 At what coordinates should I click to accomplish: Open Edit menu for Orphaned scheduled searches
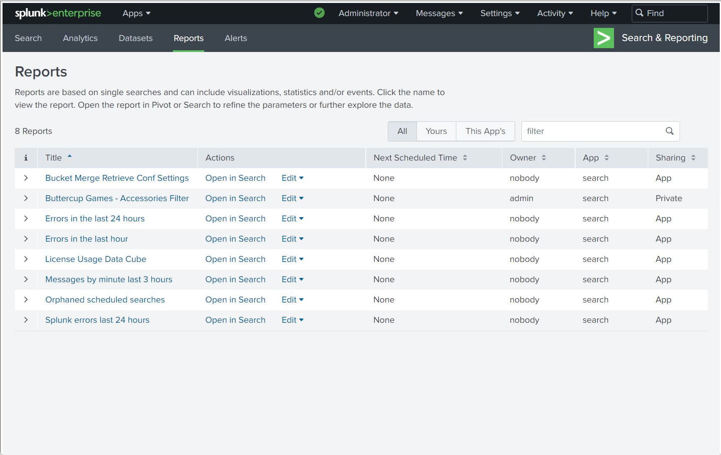(293, 300)
